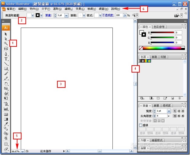Click the 筆畫 link in control bar
Viewport: 190px width, 155px height.
tap(48, 15)
